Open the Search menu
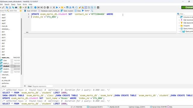 click(7, 4)
